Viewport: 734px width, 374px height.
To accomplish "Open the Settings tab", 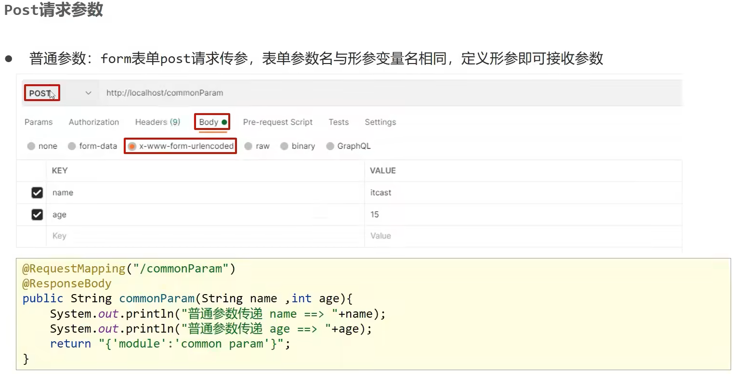I will coord(380,122).
